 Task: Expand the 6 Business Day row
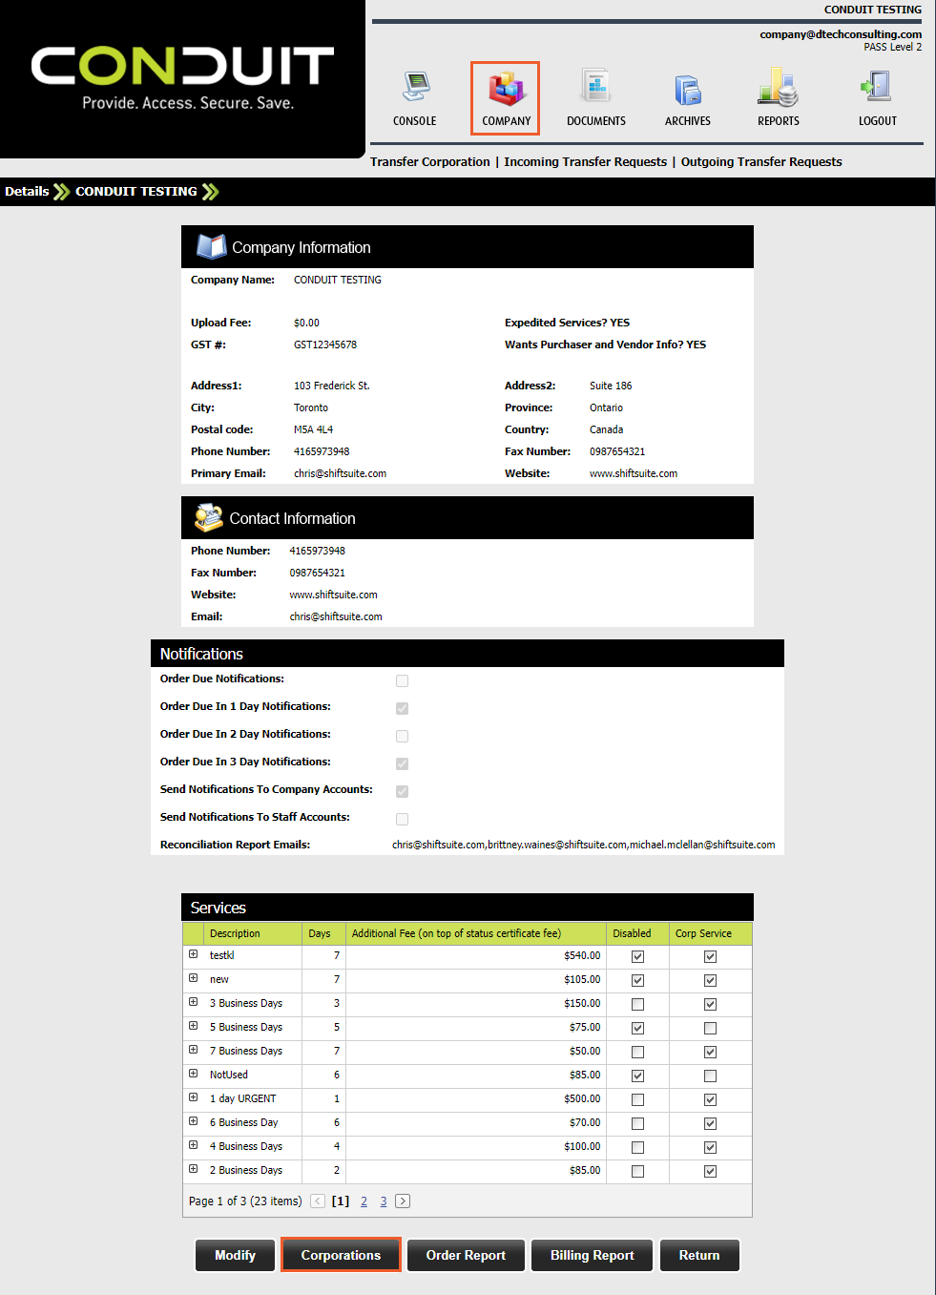(193, 1121)
